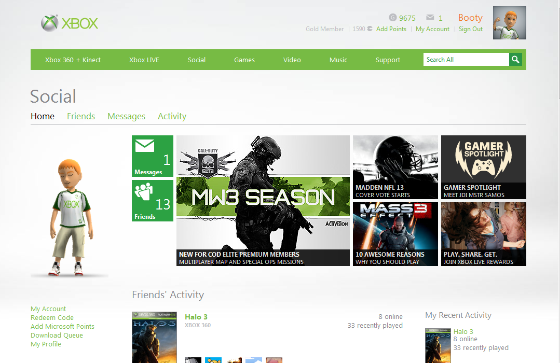Click '33 recently played' under Friends' Activity
The width and height of the screenshot is (560, 363).
pyautogui.click(x=375, y=326)
